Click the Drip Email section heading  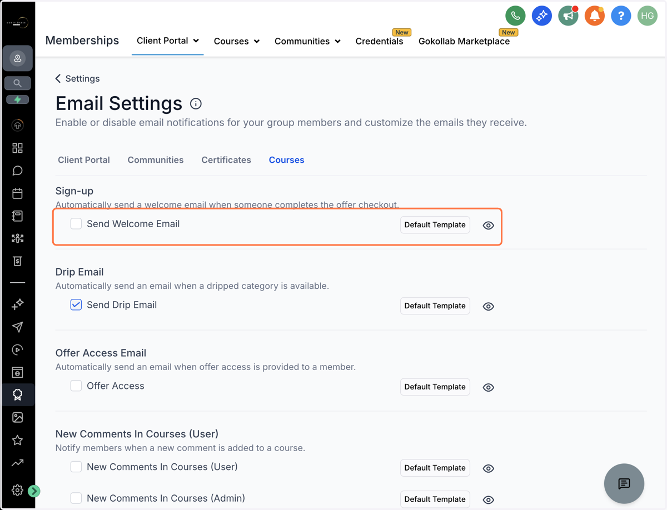tap(79, 272)
